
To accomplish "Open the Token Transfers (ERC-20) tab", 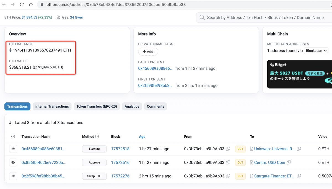I will 97,106.
